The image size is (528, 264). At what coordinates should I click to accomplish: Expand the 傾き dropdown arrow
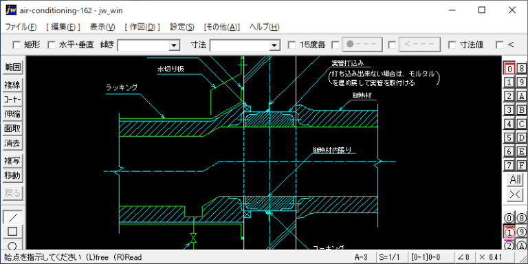coord(174,45)
